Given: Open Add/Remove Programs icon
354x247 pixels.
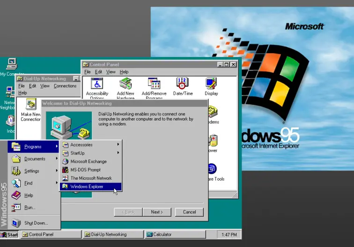Looking at the screenshot, I should [154, 85].
